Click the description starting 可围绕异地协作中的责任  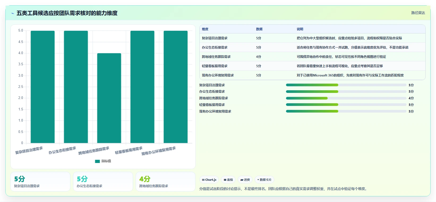(341, 57)
